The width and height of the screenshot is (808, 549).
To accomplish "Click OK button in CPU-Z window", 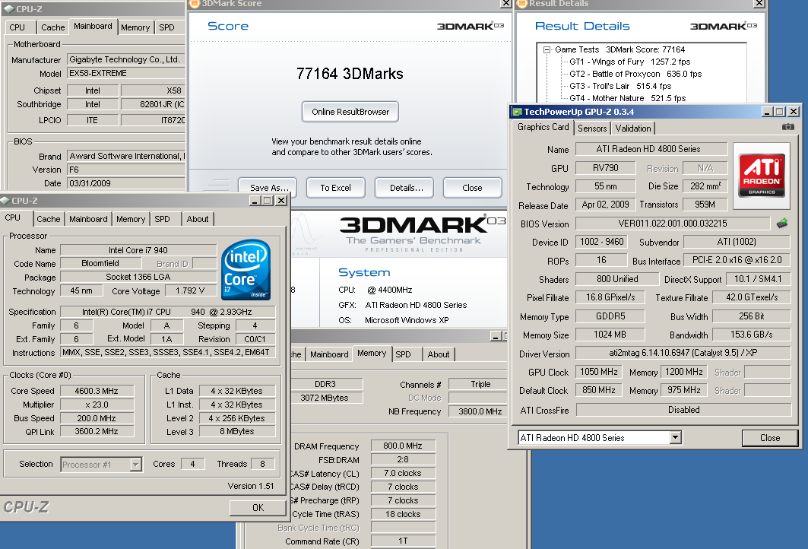I will click(x=258, y=508).
